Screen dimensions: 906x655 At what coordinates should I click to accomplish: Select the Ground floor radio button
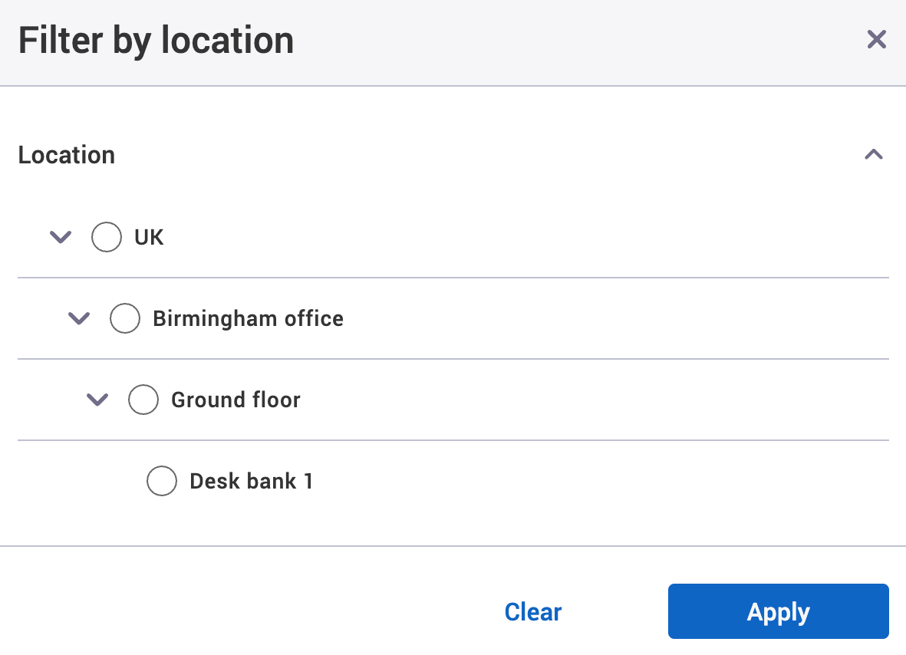click(143, 400)
